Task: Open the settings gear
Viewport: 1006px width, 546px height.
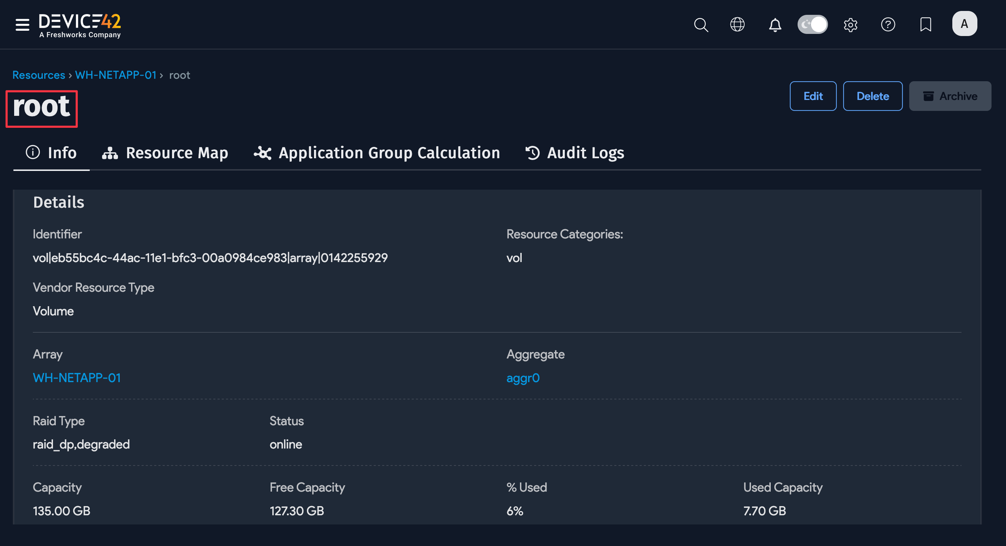Action: pyautogui.click(x=851, y=25)
